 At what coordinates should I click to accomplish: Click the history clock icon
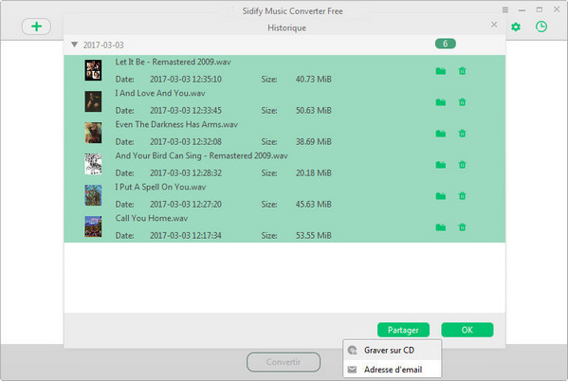click(x=541, y=27)
